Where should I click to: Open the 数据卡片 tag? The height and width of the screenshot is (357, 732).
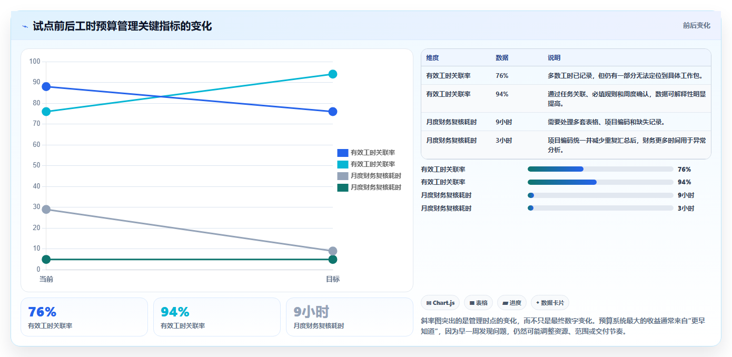coord(550,303)
